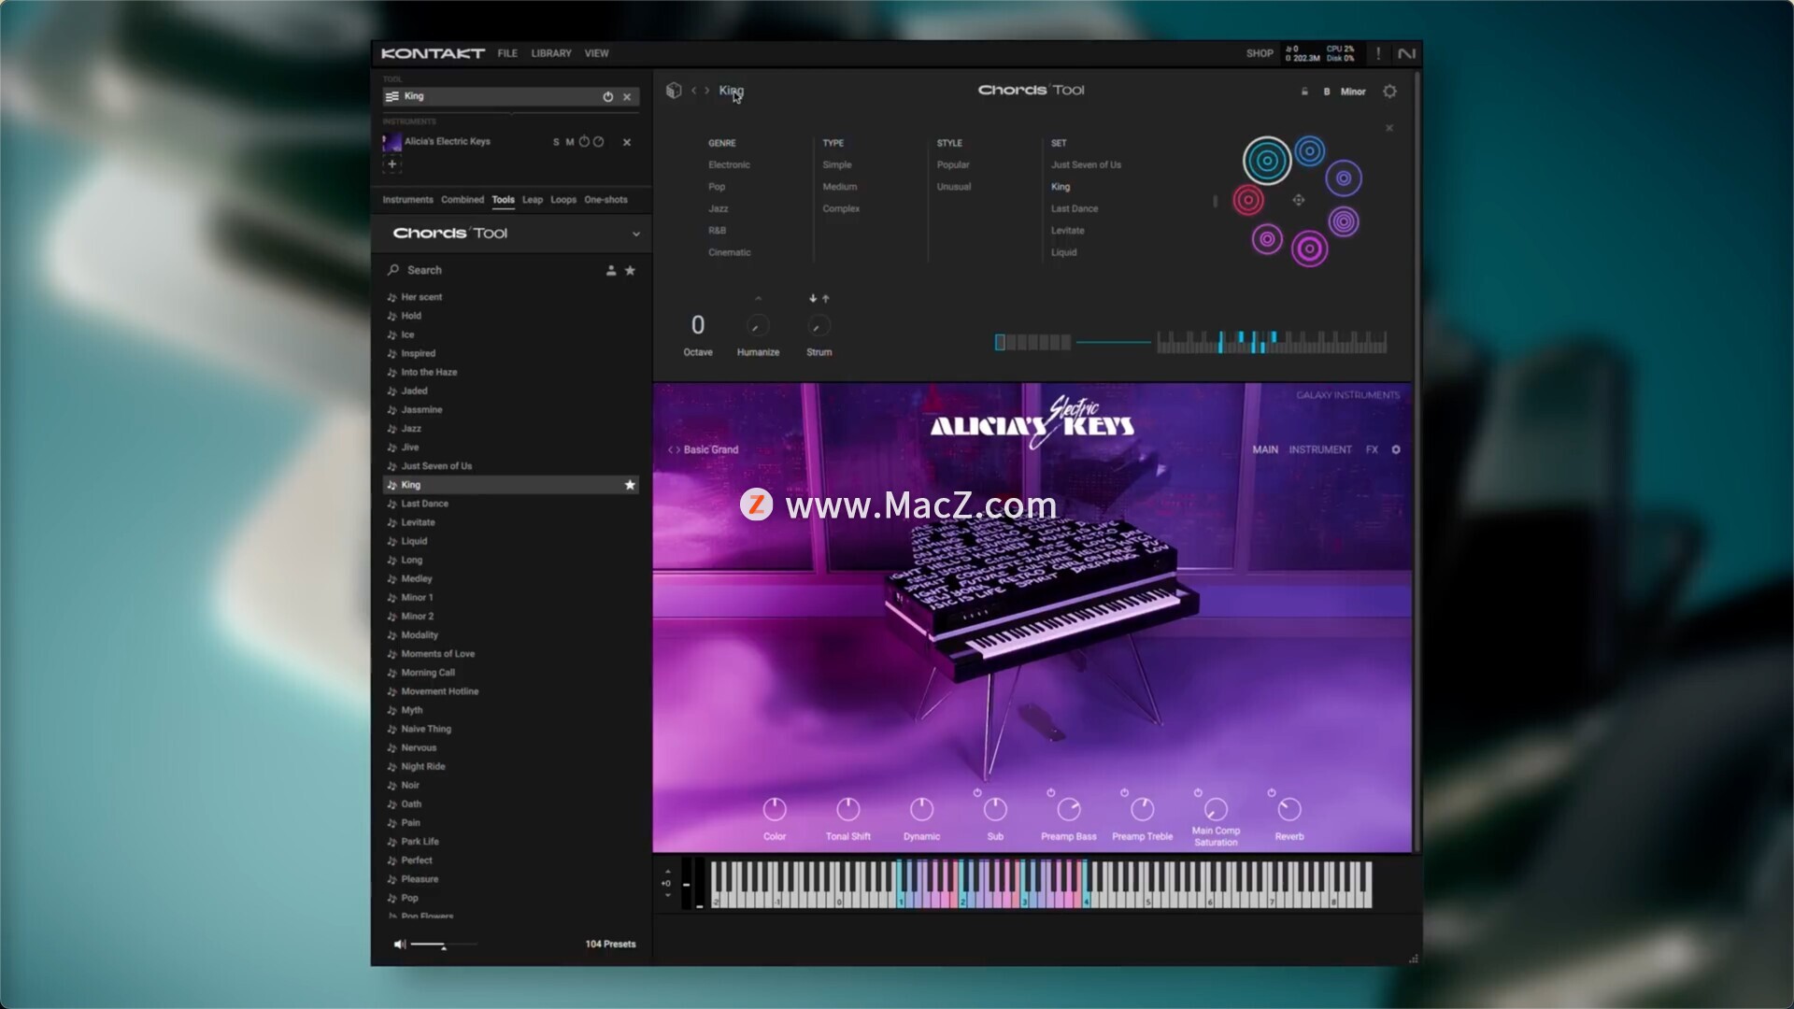
Task: Click the random dice icon in Chords Tool
Action: 674,91
